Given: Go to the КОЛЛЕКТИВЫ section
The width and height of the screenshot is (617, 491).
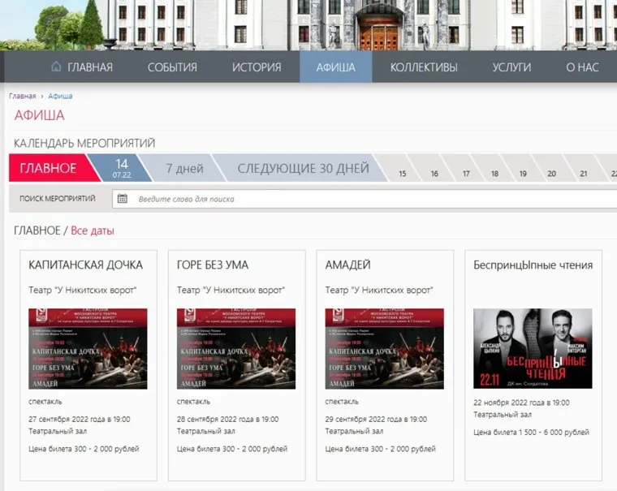Looking at the screenshot, I should [x=423, y=67].
